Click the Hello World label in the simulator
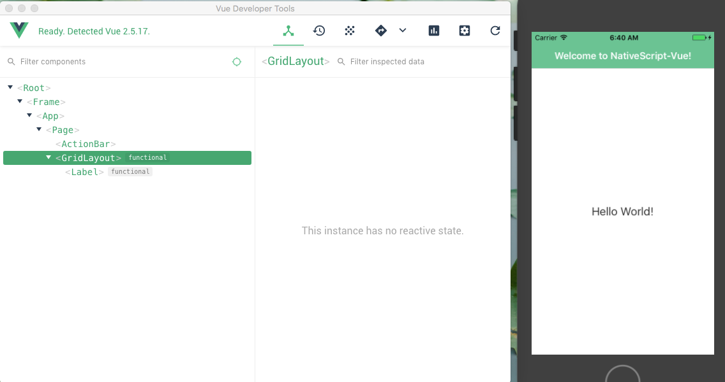Screen dimensions: 725x382 pos(622,211)
